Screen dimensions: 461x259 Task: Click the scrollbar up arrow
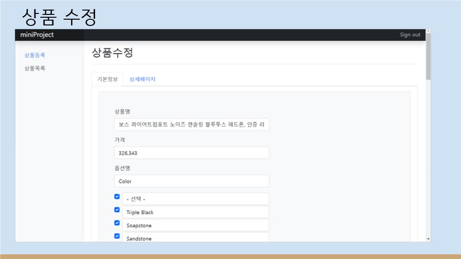(428, 31)
